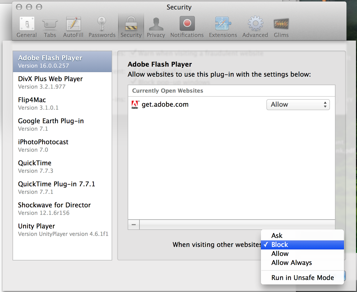Choose Allow from the popup menu
This screenshot has width=357, height=292.
pyautogui.click(x=302, y=254)
